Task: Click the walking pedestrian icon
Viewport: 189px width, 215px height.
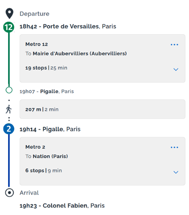Action: pos(8,109)
